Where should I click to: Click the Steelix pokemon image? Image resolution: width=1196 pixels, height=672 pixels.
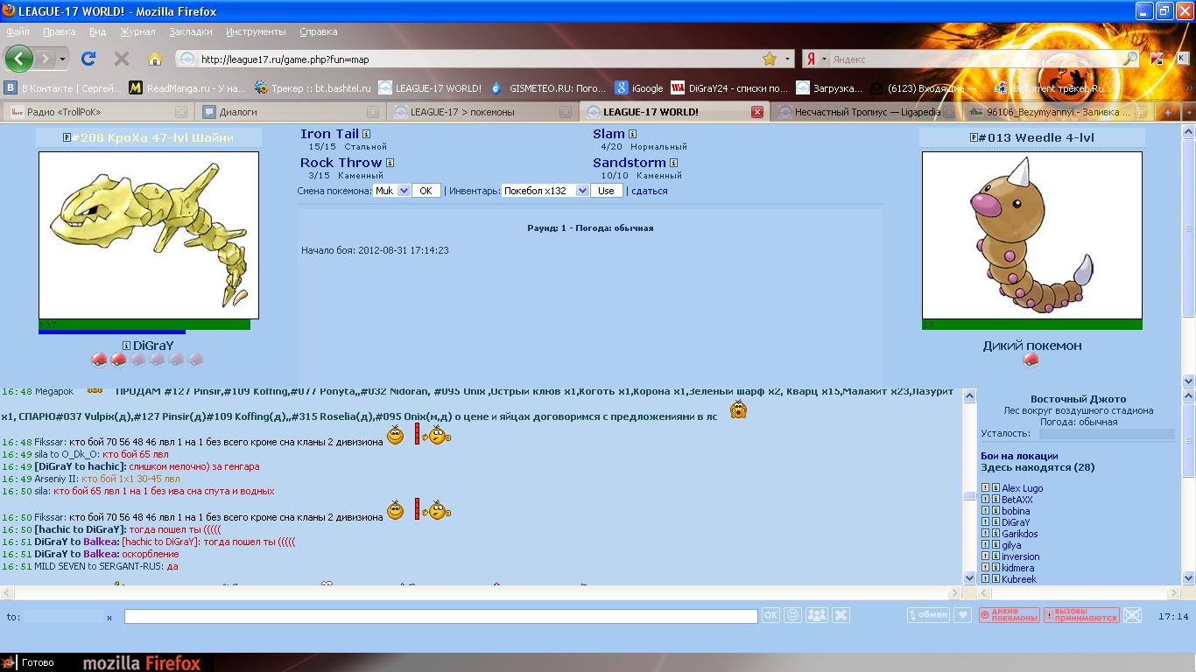[x=149, y=235]
